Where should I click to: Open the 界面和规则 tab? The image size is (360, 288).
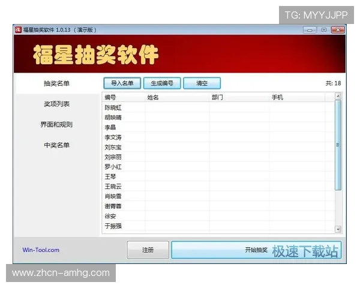pyautogui.click(x=57, y=125)
